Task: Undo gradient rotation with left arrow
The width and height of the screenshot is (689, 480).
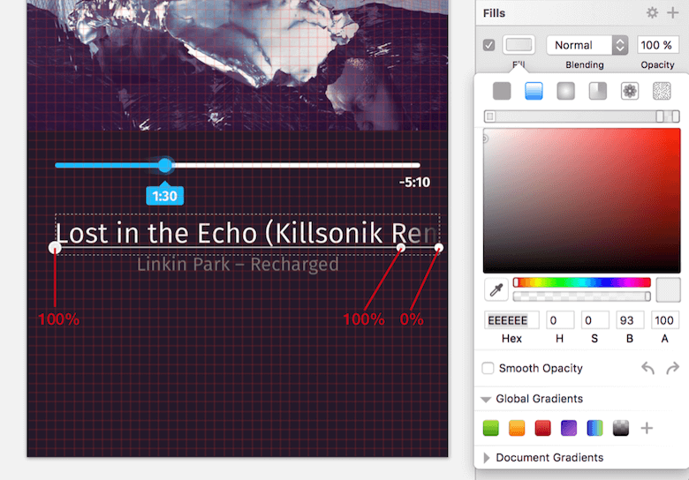Action: point(647,368)
